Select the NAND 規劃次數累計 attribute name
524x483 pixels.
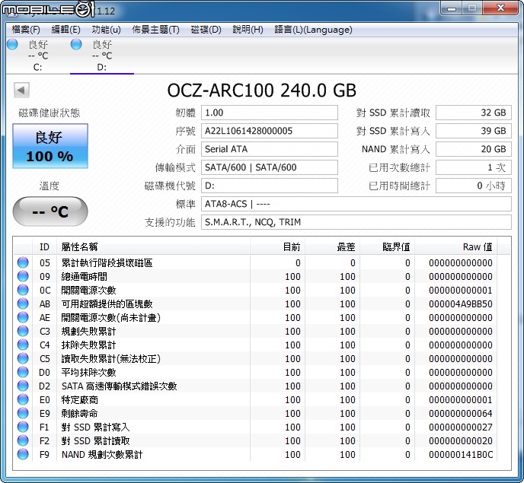[x=102, y=455]
